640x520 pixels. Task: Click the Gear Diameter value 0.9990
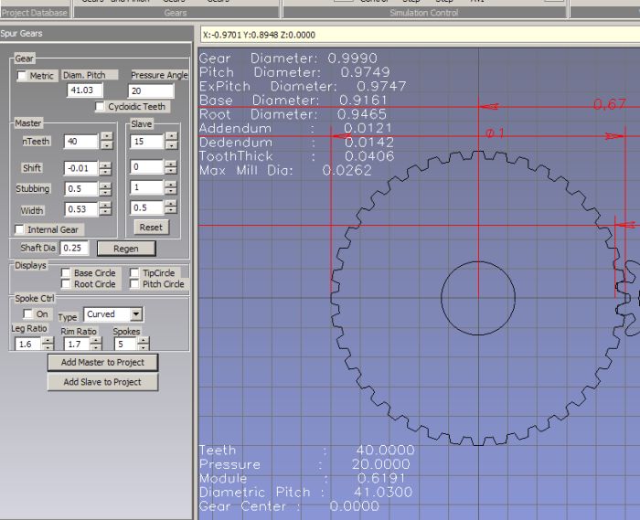353,58
